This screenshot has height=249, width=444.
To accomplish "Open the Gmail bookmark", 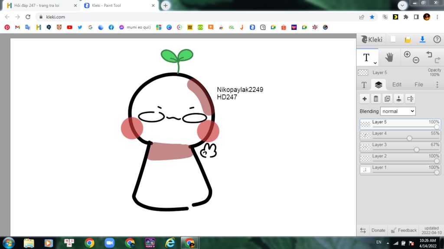I will (17, 27).
